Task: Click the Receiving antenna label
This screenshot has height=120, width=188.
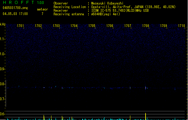Action: pos(69,14)
